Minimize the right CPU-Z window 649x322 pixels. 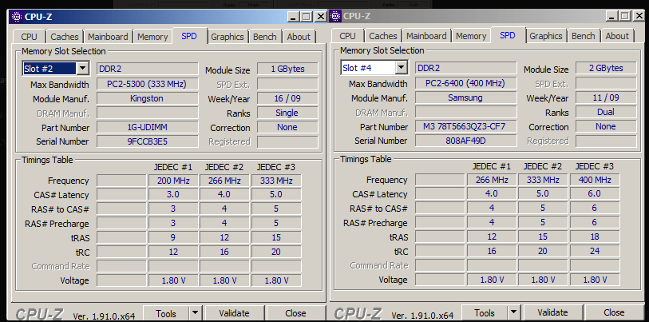(x=611, y=16)
